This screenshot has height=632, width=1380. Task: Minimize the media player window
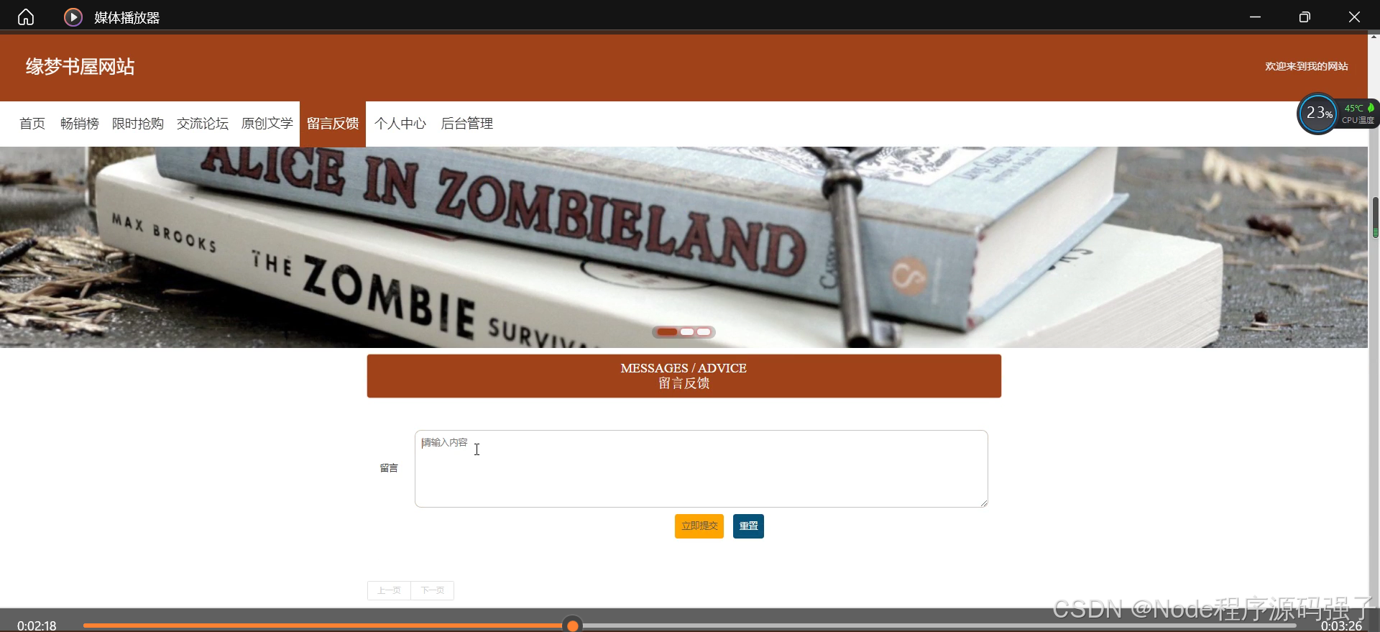pyautogui.click(x=1255, y=17)
